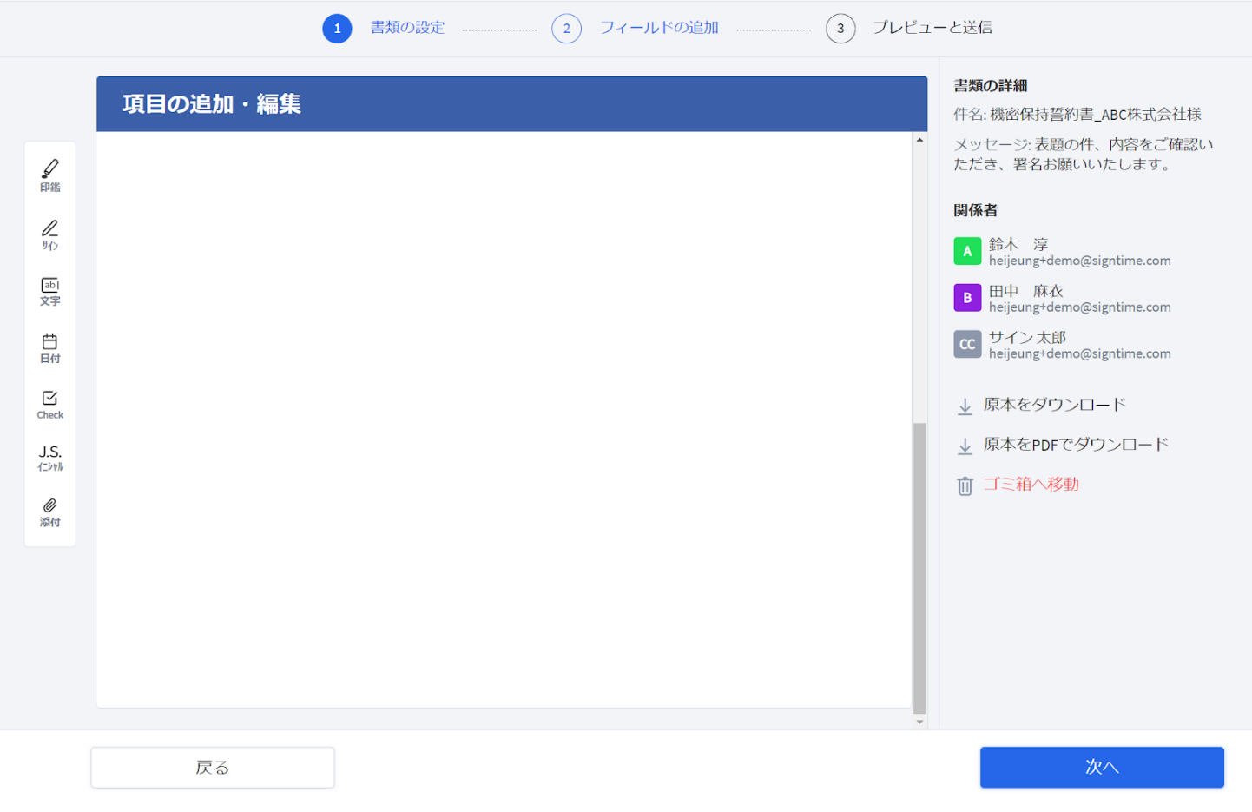Viewport: 1252px width, 812px height.
Task: Jump to step 3 プレビューと送信
Action: (x=909, y=28)
